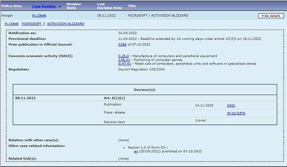Screen dimensions: 287x167
Task: Open Official Journal C386 link
Action: click(x=122, y=44)
